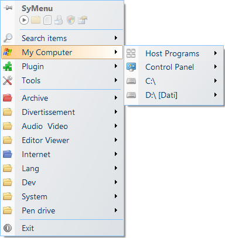Click the blue Internet folder icon
The width and height of the screenshot is (225, 238).
point(8,154)
